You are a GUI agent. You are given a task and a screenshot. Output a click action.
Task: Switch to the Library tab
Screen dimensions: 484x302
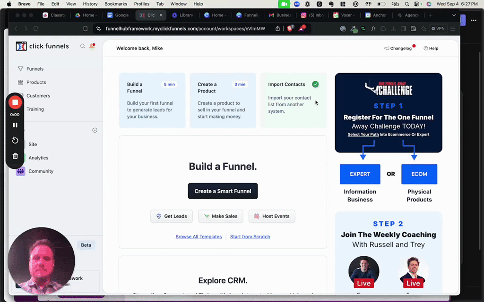point(183,15)
